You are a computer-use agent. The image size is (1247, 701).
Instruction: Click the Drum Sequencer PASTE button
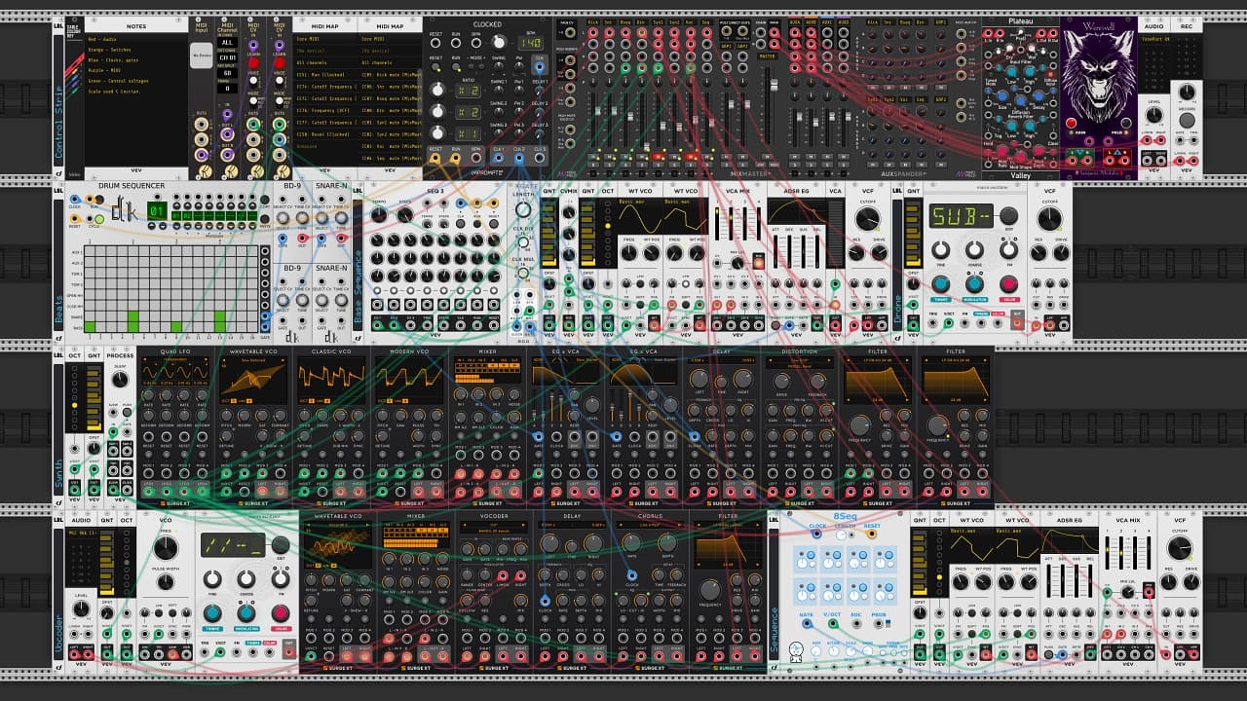coord(265,218)
